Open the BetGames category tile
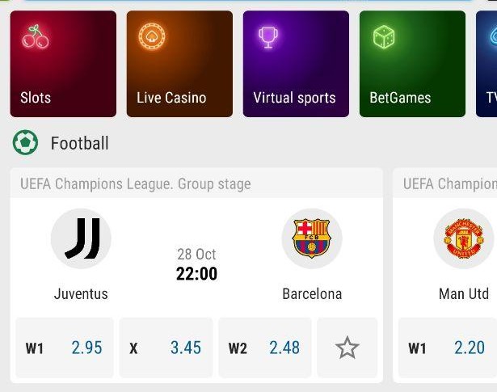This screenshot has height=392, width=497. [x=412, y=64]
